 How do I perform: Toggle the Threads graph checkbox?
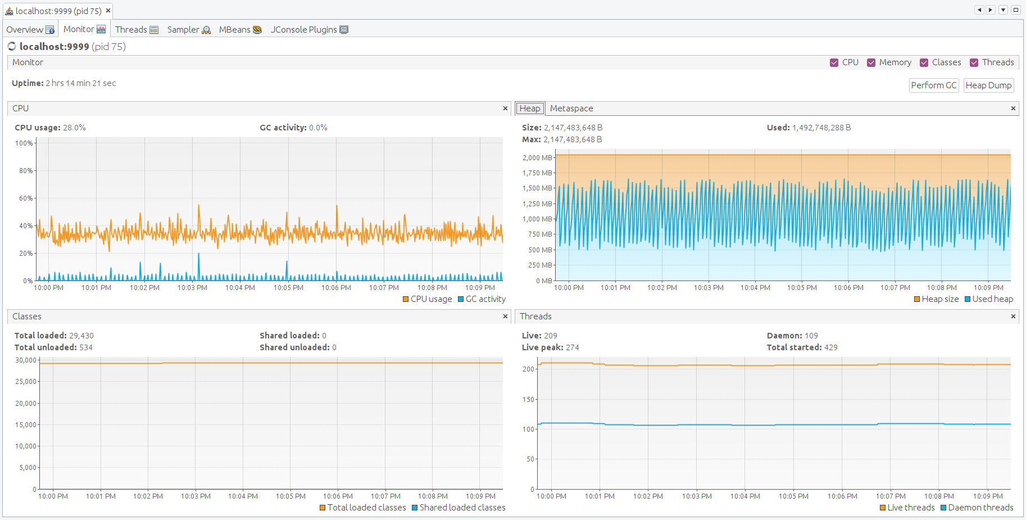(974, 62)
